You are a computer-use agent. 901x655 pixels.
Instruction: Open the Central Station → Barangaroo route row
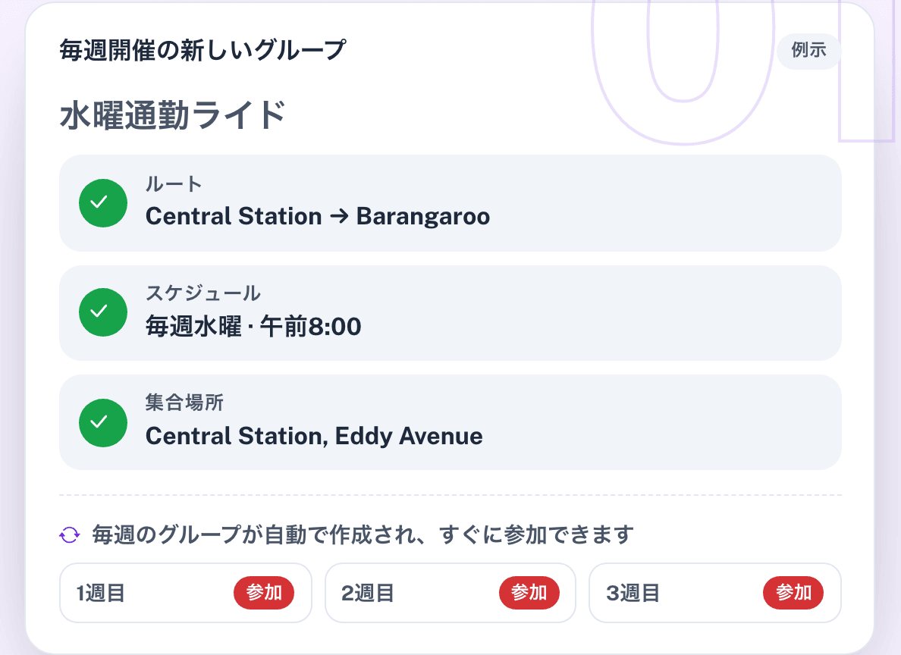450,203
